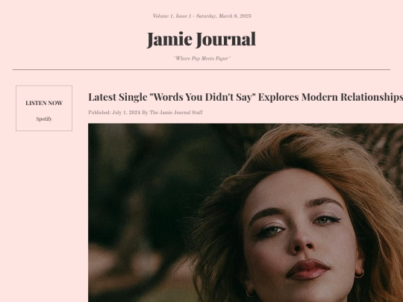The width and height of the screenshot is (403, 302).
Task: Click the Listen Now sidebar box border
Action: pyautogui.click(x=16, y=108)
